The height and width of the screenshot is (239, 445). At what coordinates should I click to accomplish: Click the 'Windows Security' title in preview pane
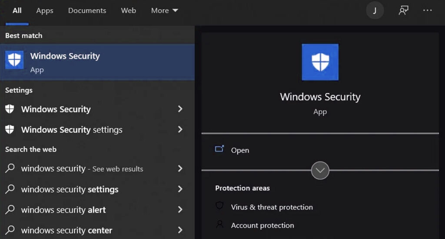320,97
